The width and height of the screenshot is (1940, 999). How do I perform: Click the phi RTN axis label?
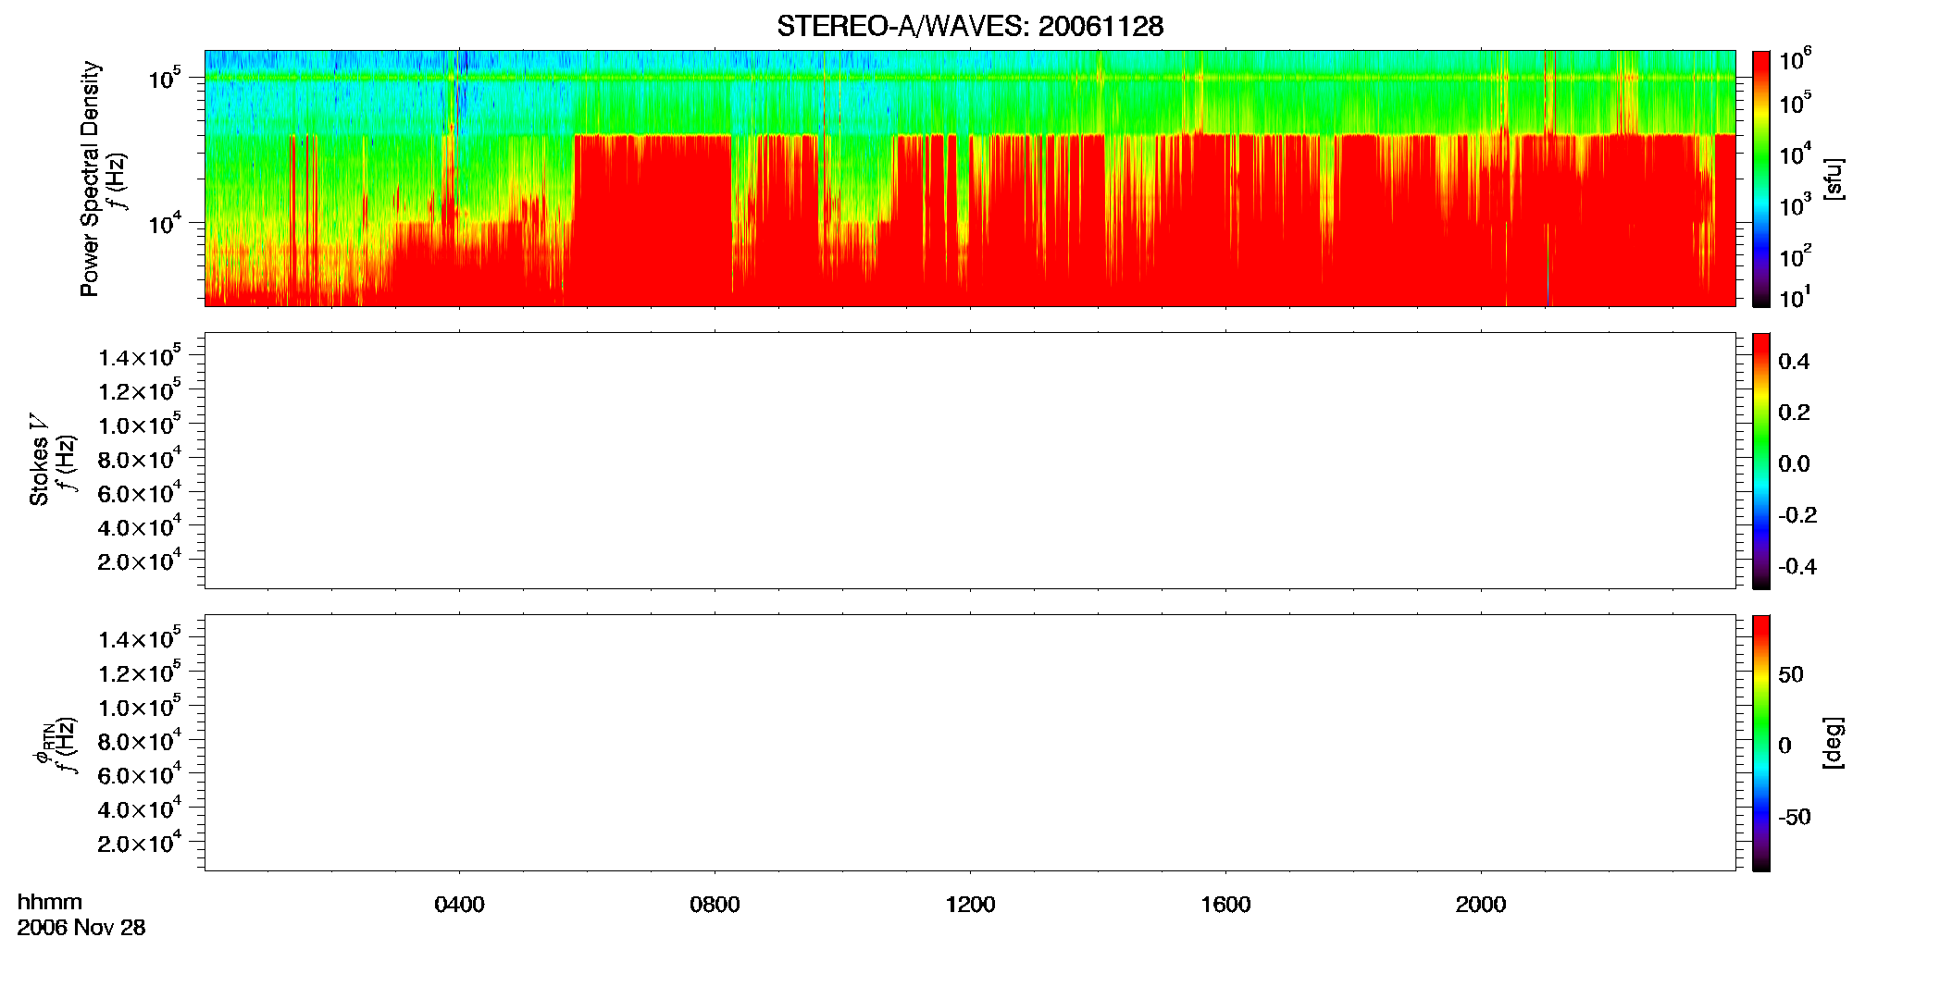point(43,743)
